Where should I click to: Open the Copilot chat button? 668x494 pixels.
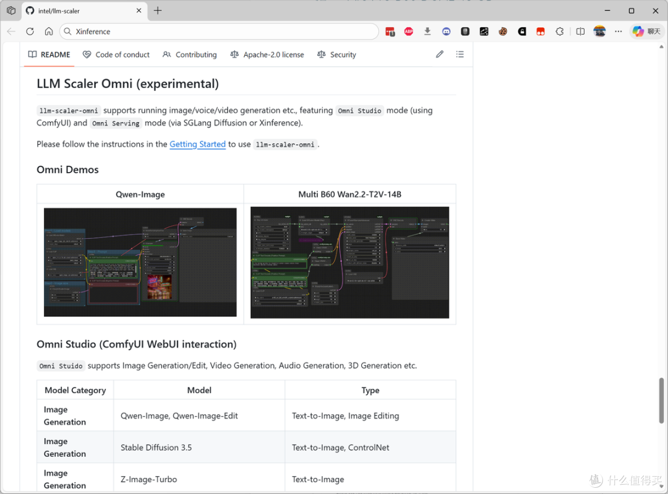click(x=647, y=32)
